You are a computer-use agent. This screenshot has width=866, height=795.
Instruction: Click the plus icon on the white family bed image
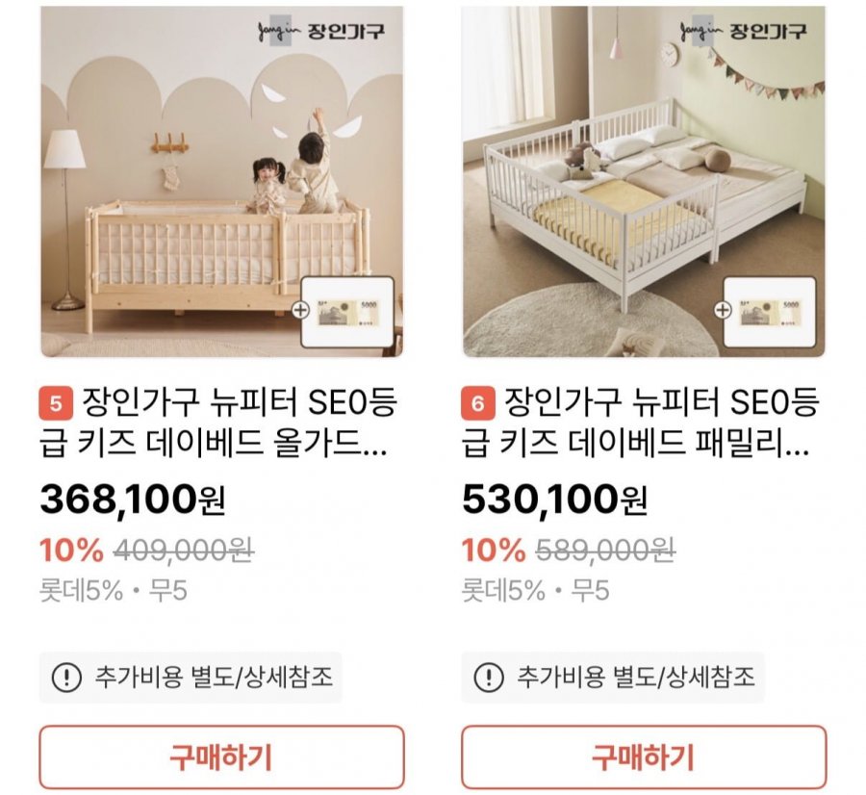click(725, 310)
